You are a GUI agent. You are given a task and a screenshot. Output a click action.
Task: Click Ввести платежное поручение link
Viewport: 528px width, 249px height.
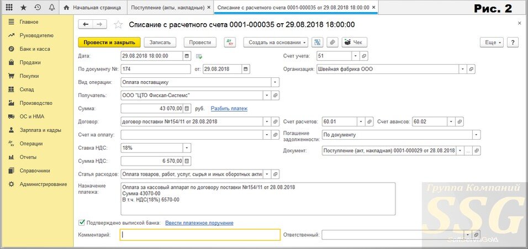(x=199, y=222)
